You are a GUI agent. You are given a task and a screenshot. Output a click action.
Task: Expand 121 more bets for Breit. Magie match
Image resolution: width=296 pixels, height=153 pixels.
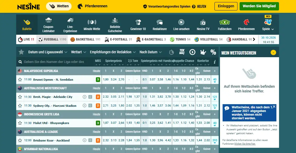pyautogui.click(x=215, y=97)
